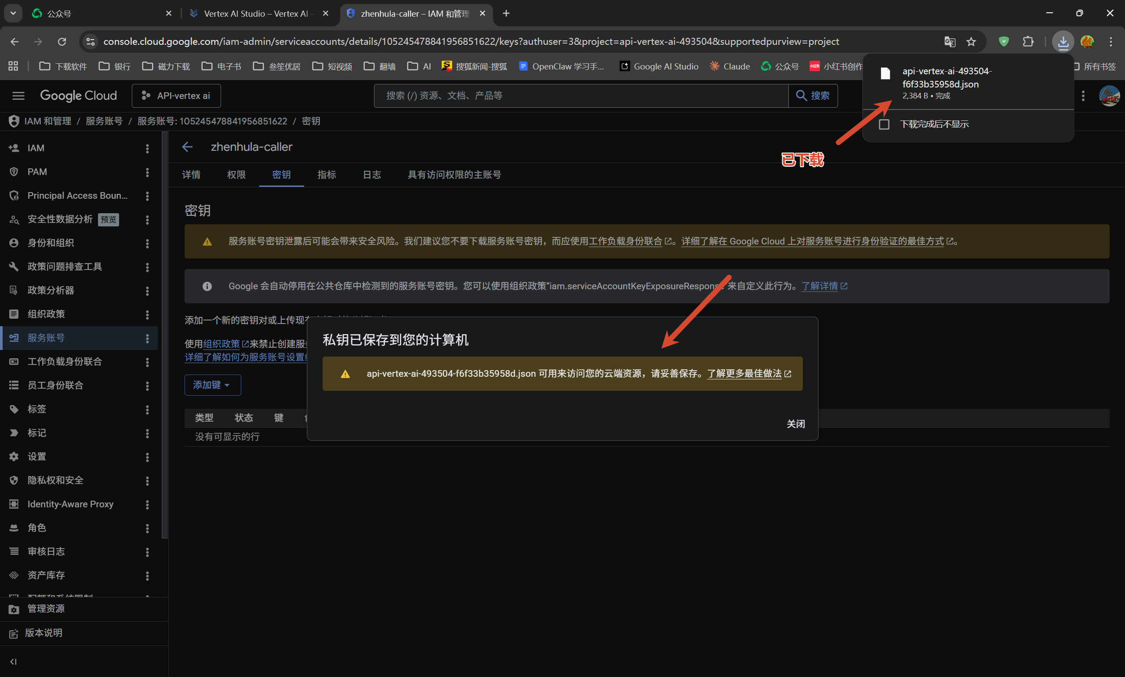Open the 添加键 dropdown button

[213, 385]
